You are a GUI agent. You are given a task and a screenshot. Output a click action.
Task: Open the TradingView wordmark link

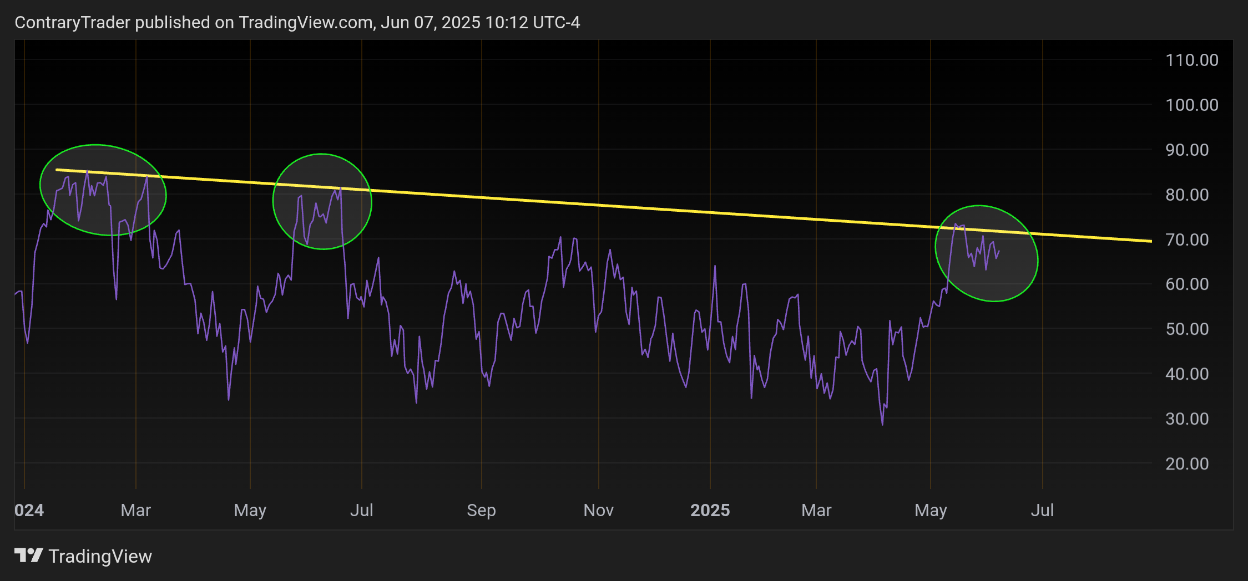click(100, 556)
